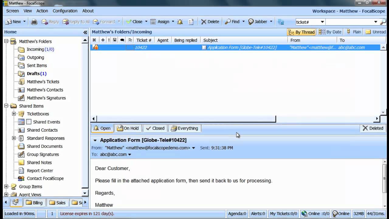The width and height of the screenshot is (389, 219).
Task: Expand the Group Items node
Action: pos(6,186)
